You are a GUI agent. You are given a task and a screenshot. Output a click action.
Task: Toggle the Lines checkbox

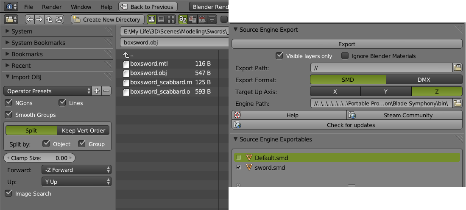click(62, 102)
